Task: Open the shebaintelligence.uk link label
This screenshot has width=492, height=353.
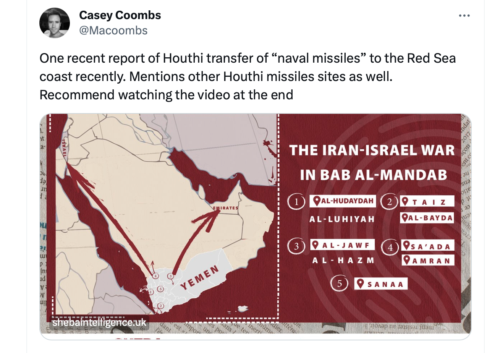Action: tap(99, 322)
